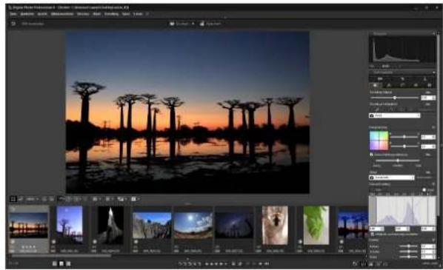
Task: Click the brightness adjustment slider handle
Action: [x=395, y=98]
